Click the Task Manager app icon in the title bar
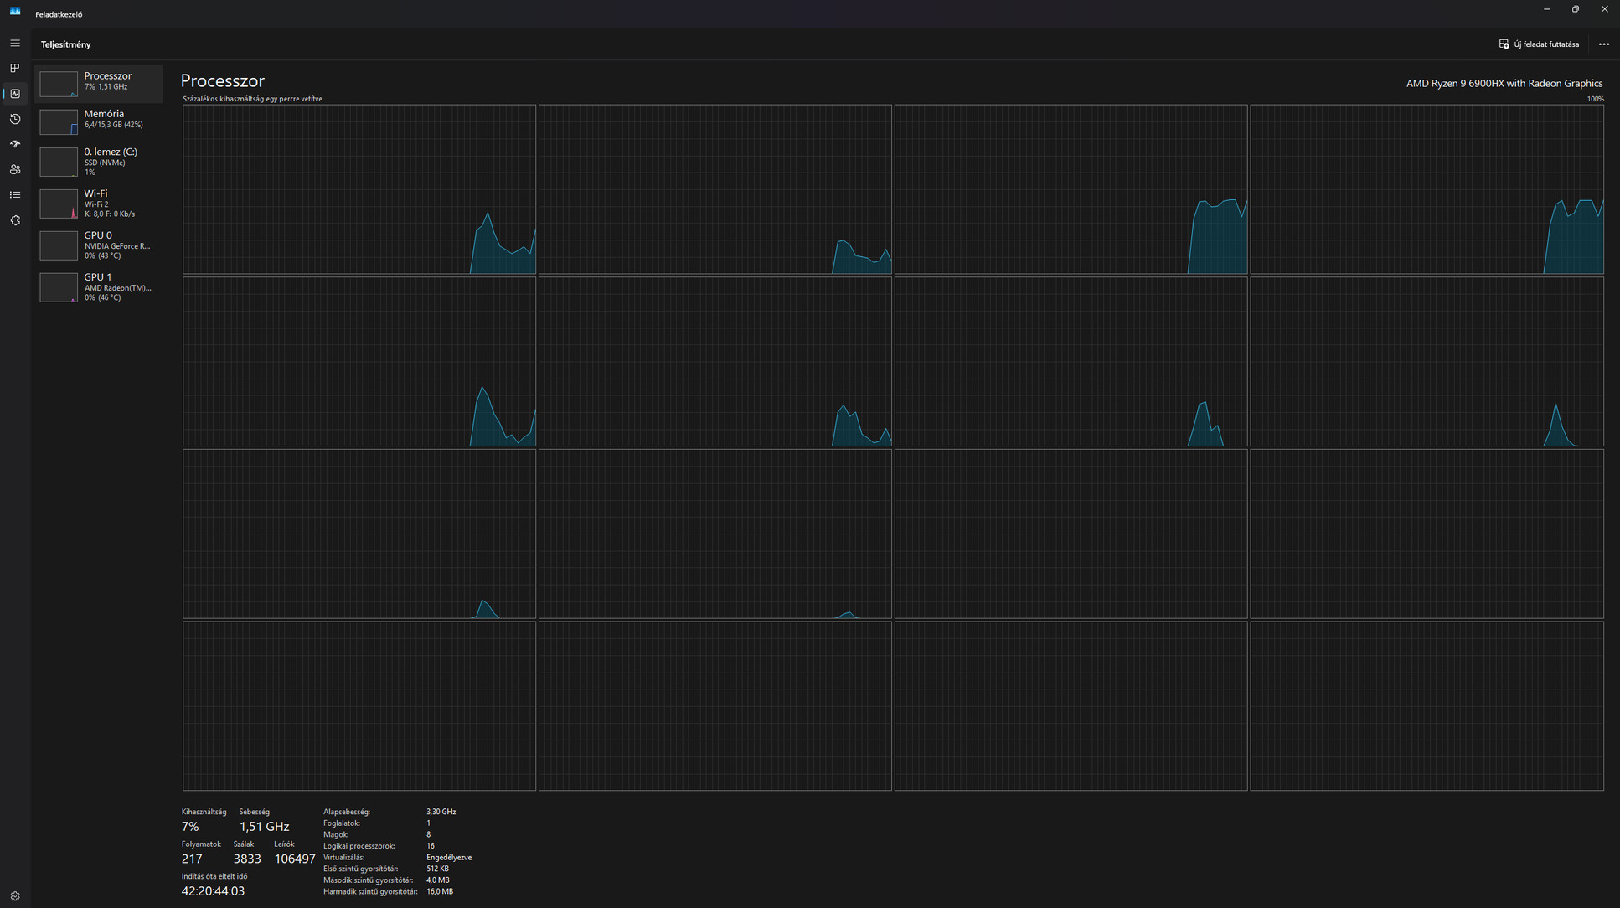 coord(15,11)
